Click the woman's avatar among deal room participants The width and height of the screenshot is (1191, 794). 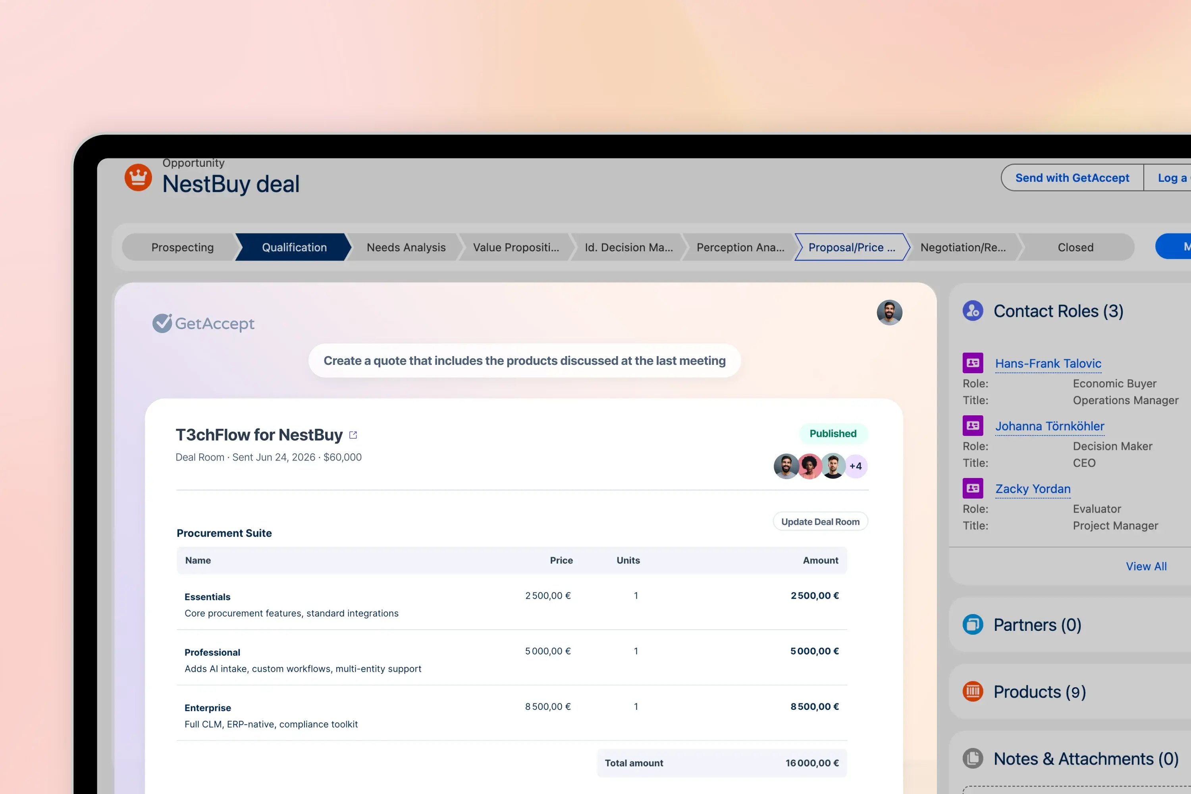[810, 466]
